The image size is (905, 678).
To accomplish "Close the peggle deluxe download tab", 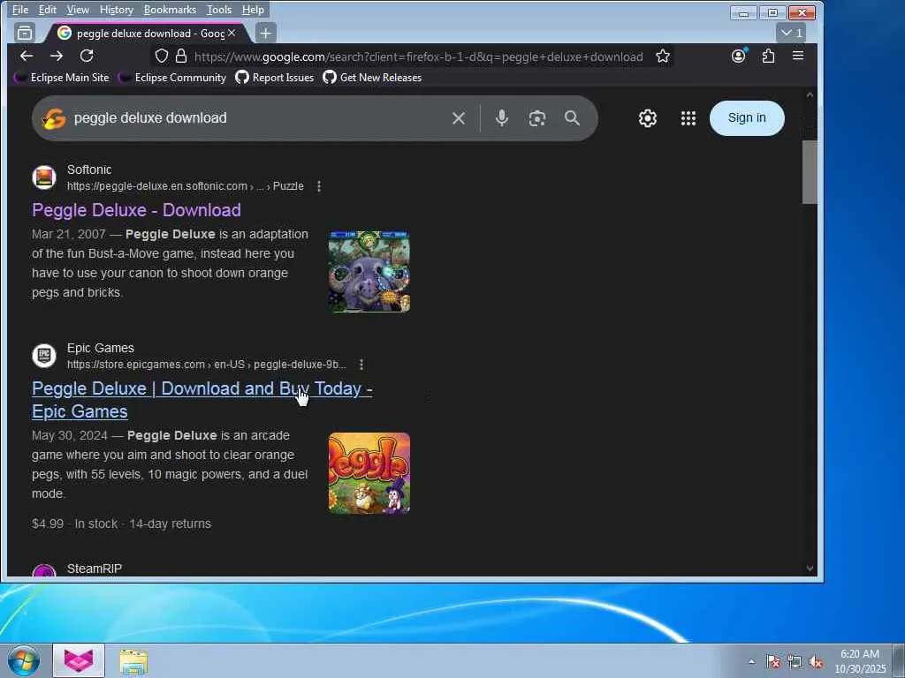I will click(232, 33).
